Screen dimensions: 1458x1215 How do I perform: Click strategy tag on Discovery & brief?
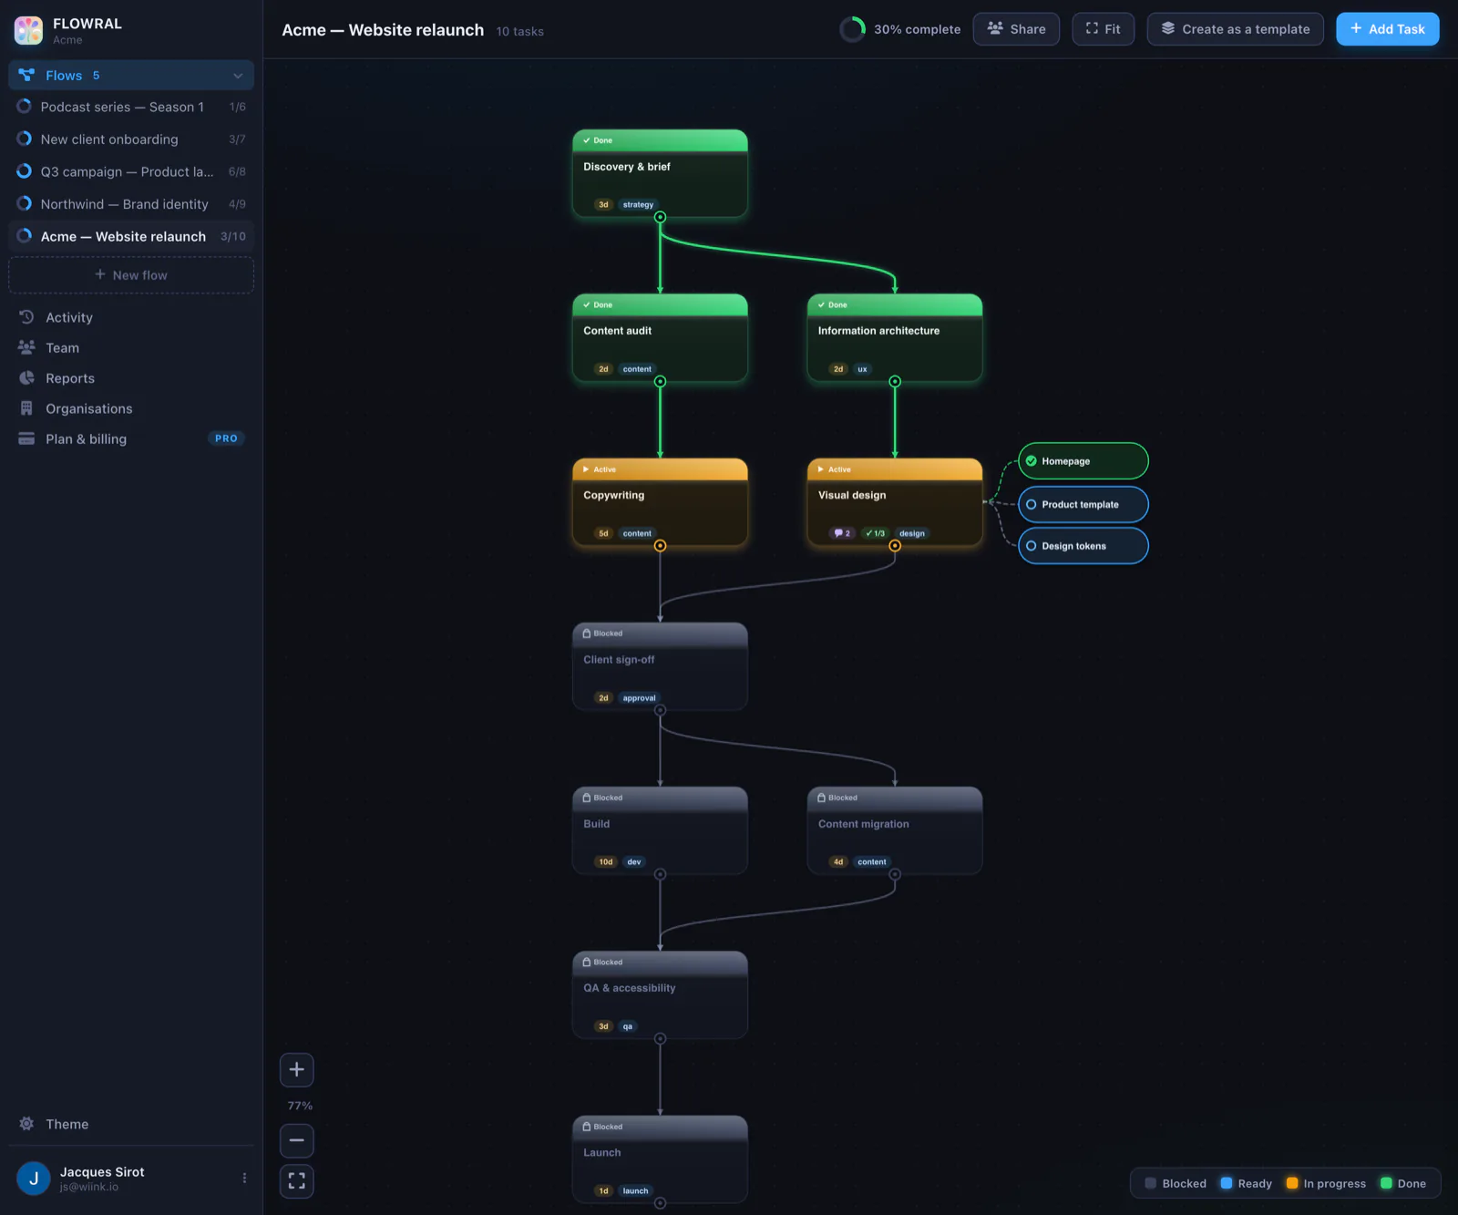pyautogui.click(x=638, y=204)
